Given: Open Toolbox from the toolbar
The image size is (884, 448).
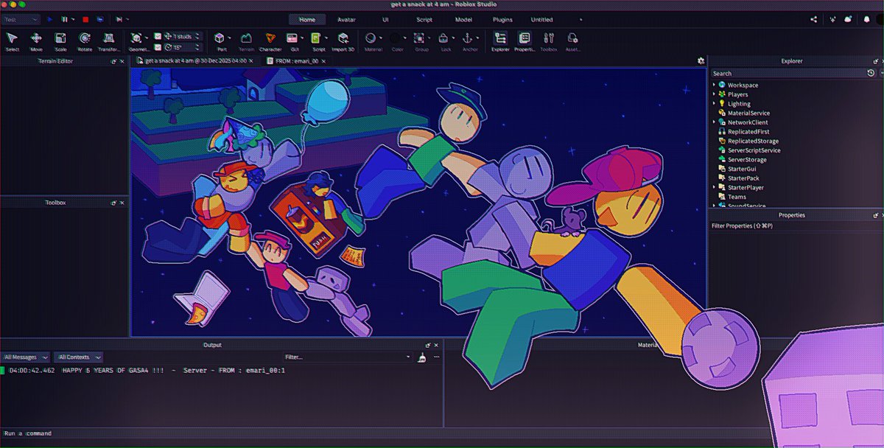Looking at the screenshot, I should tap(549, 41).
